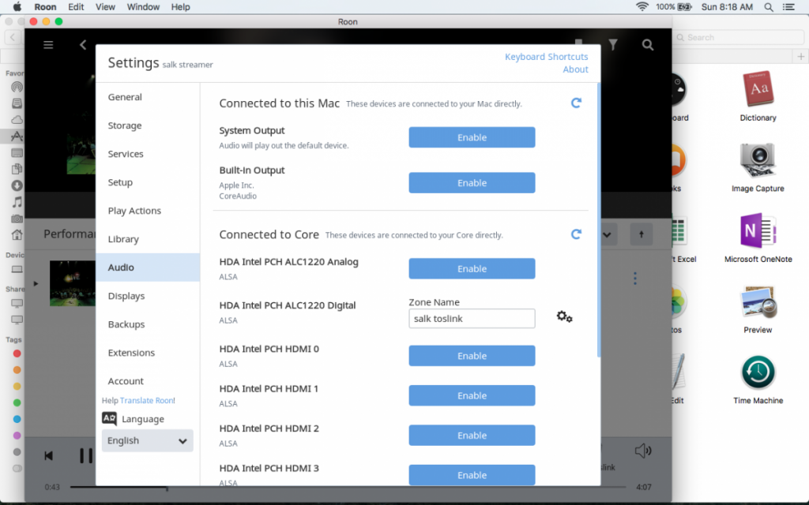Switch to Displays settings tab
Screen dimensions: 809x505
[148, 296]
